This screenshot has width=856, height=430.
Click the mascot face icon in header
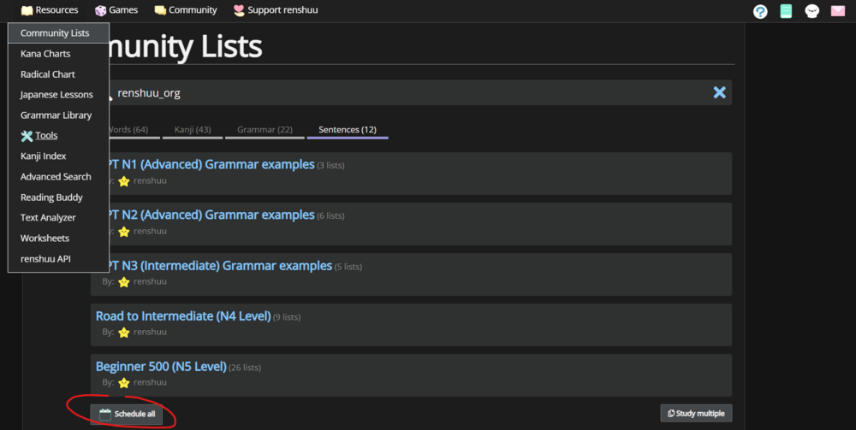tap(811, 11)
